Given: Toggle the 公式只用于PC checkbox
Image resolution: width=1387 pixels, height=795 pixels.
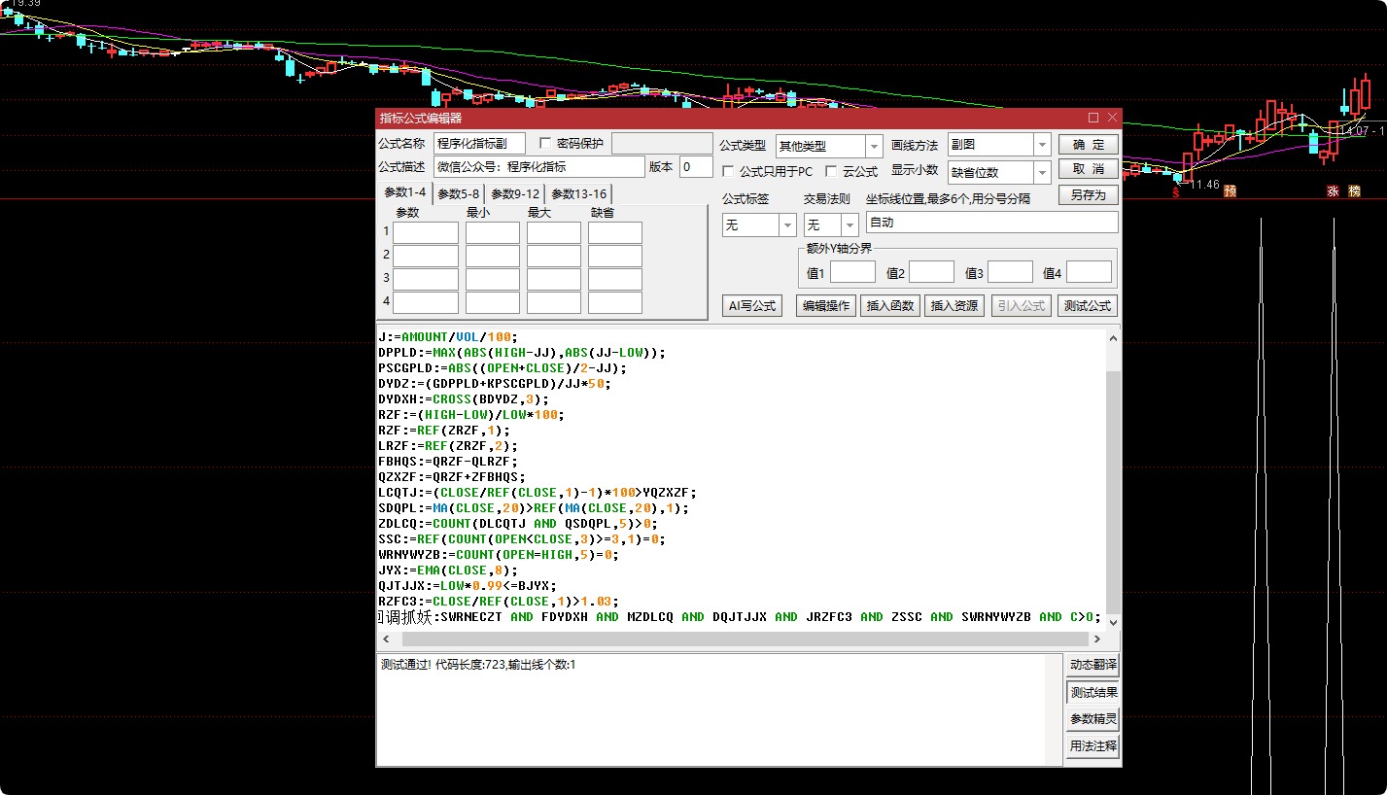Looking at the screenshot, I should (729, 171).
